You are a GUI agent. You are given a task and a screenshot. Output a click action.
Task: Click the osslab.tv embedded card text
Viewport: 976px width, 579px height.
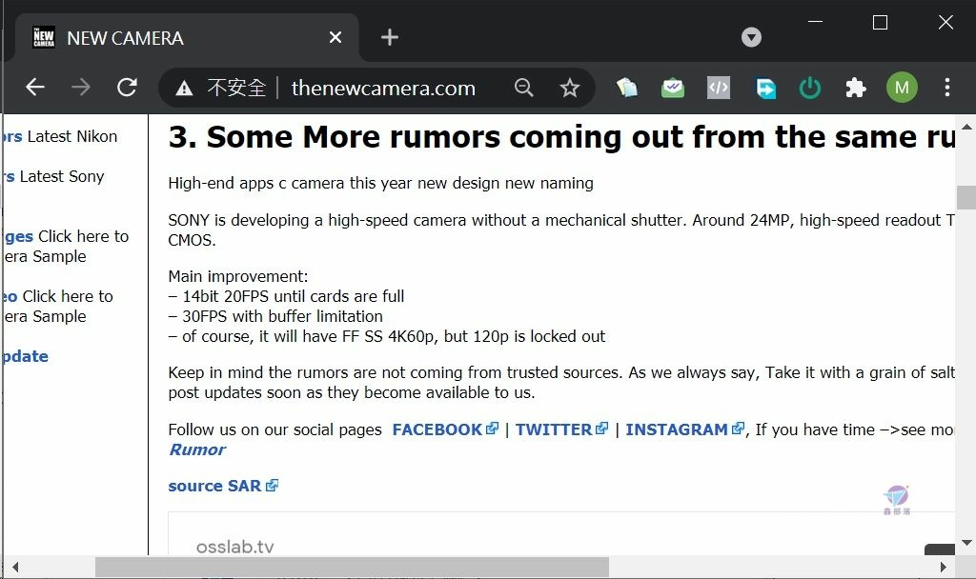tap(235, 547)
